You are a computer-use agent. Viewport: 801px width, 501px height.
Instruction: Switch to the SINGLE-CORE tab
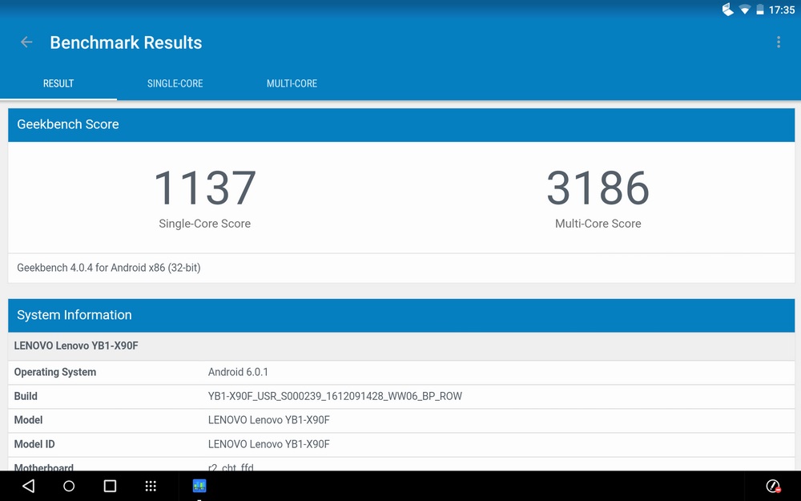[175, 83]
